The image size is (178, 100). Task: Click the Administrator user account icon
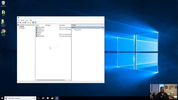coord(37,27)
